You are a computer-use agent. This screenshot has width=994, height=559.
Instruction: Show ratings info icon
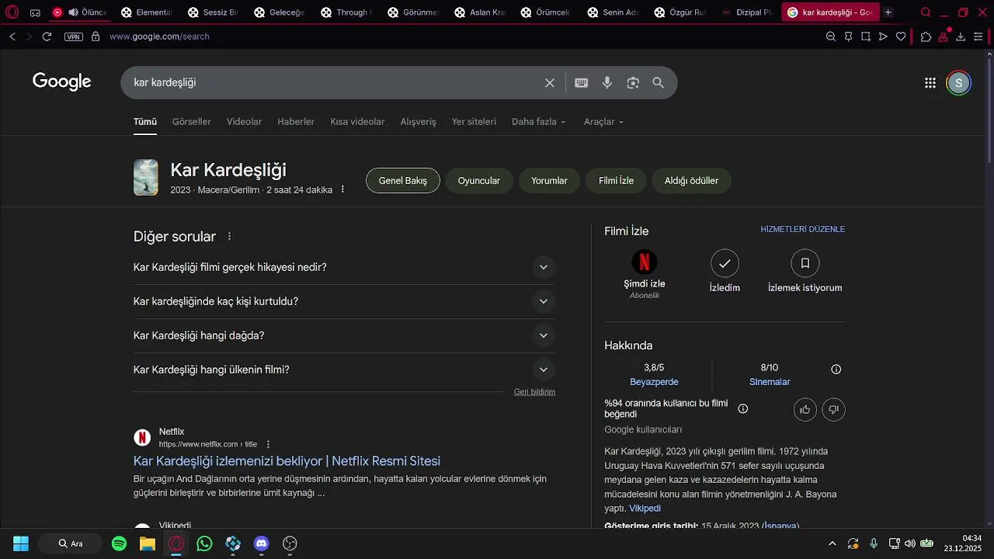pos(836,370)
